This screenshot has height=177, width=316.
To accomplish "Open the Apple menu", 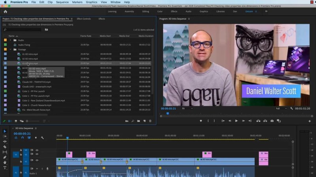I will pos(5,2).
